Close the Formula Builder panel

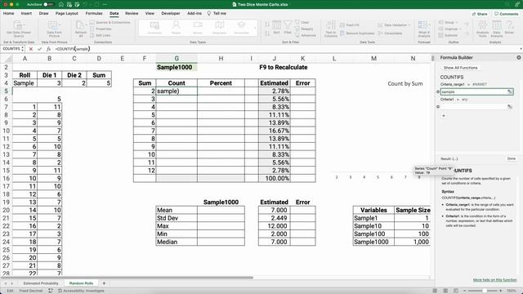(519, 57)
